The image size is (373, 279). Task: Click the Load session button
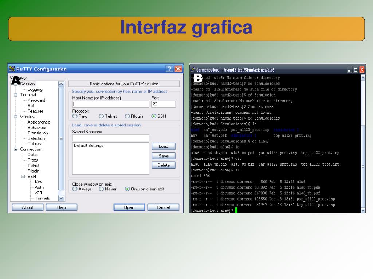[164, 147]
